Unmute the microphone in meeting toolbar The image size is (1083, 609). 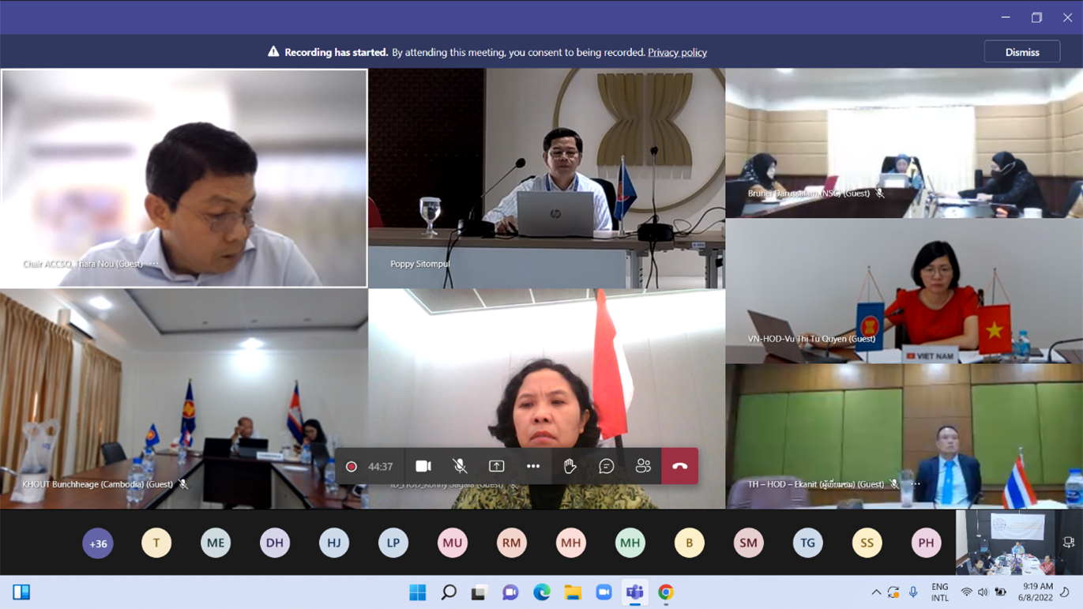click(460, 466)
